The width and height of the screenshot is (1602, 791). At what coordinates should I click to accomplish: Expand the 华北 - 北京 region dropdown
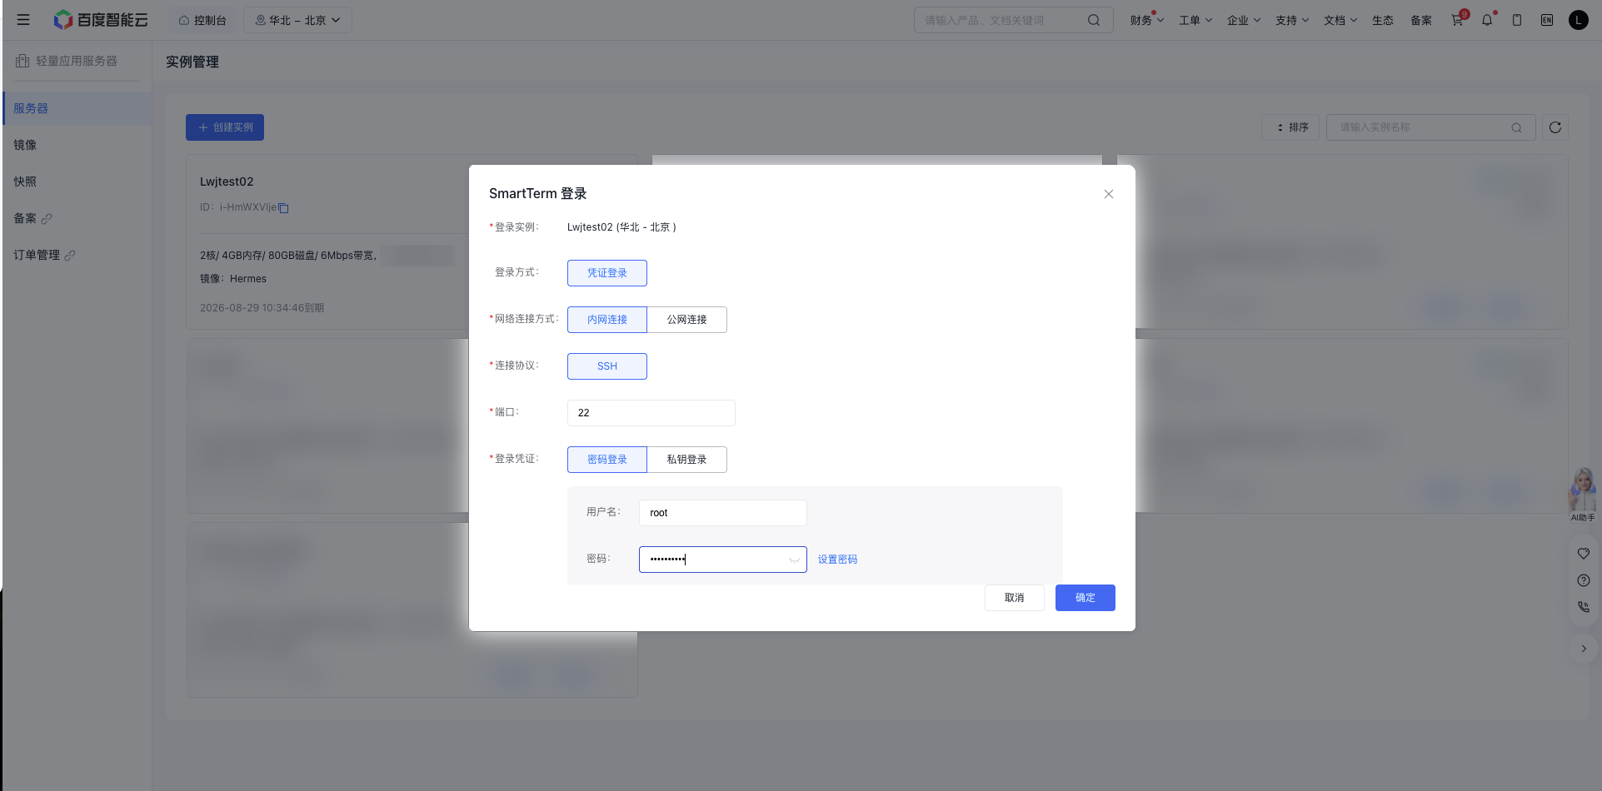coord(297,20)
